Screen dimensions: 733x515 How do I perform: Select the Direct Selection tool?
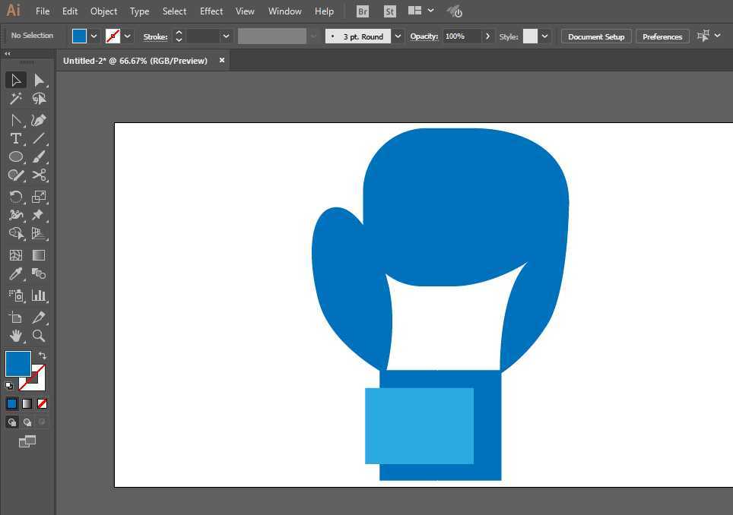click(39, 80)
